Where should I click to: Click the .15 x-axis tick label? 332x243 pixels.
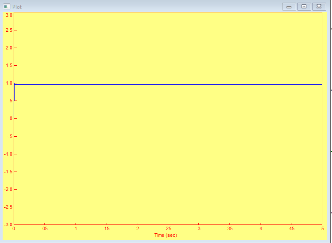[106, 228]
